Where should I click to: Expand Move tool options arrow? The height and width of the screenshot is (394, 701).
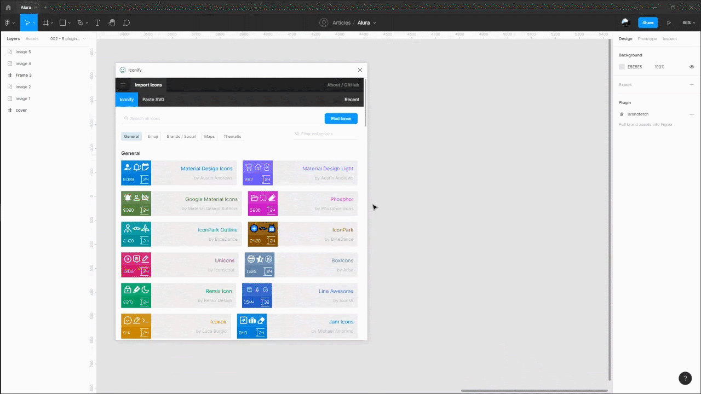[34, 23]
